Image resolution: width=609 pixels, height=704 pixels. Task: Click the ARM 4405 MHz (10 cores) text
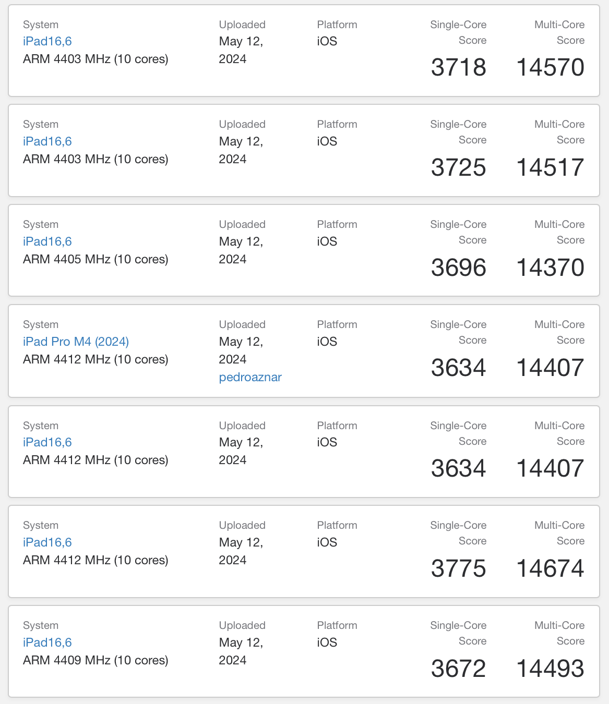[x=95, y=259]
